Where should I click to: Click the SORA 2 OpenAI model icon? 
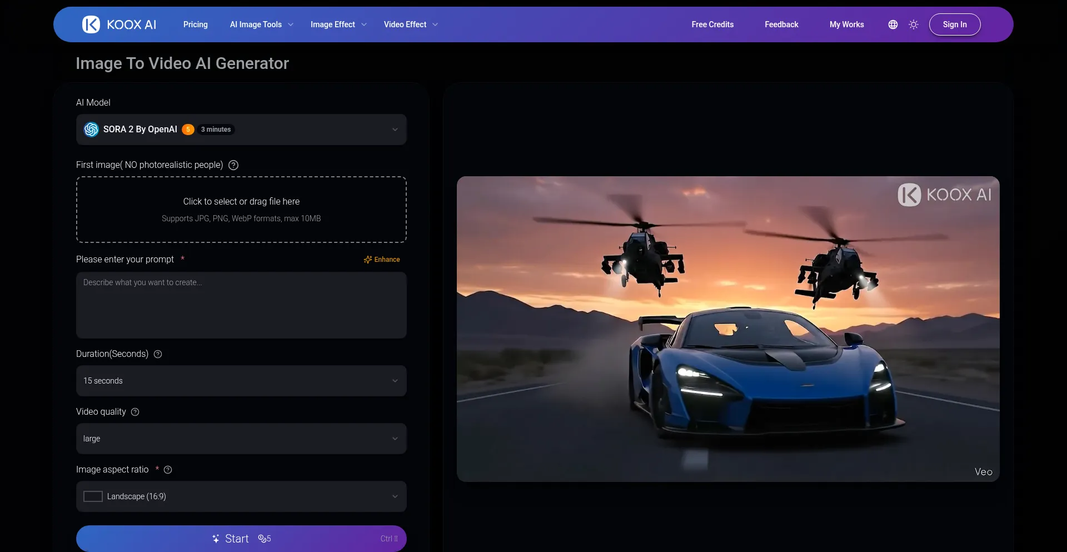[x=91, y=130]
